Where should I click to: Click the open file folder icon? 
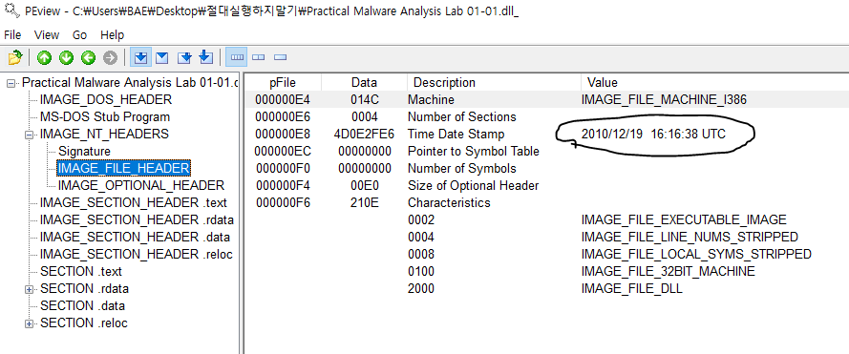14,57
